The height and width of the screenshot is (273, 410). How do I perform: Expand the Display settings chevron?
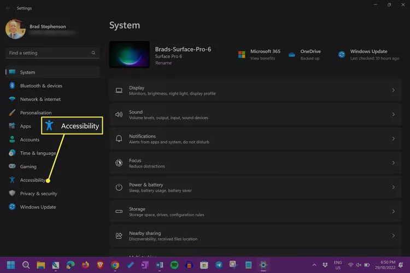(x=393, y=90)
